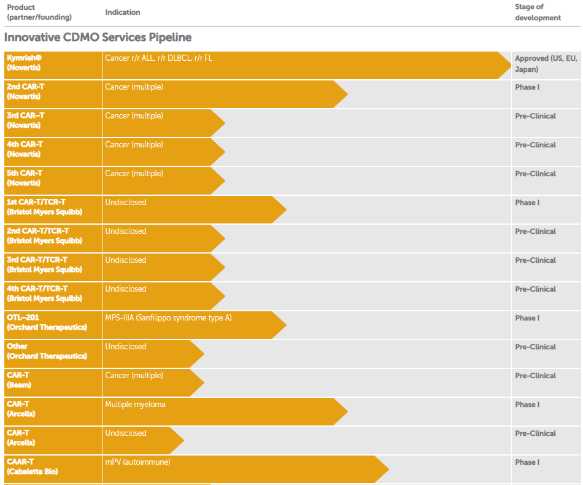Click "Cancer (multiple)" in the 4th CAR-T Novartis row
Screen dimensions: 583x485
tap(134, 145)
